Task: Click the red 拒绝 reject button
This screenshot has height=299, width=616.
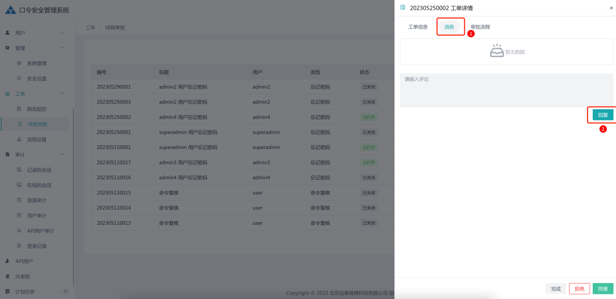Action: click(579, 289)
